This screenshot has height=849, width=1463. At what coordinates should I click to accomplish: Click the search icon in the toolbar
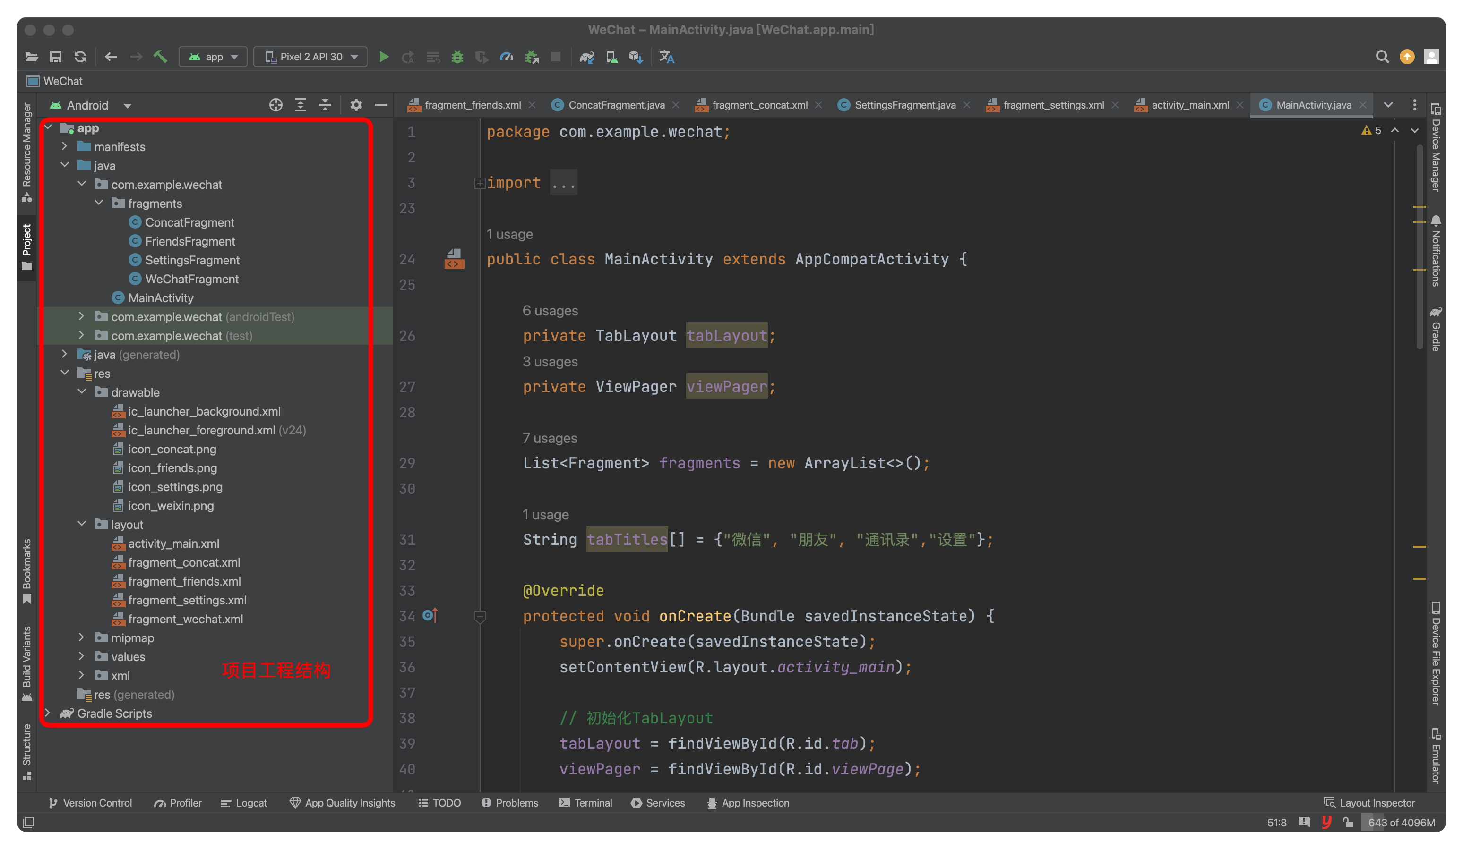click(1382, 56)
